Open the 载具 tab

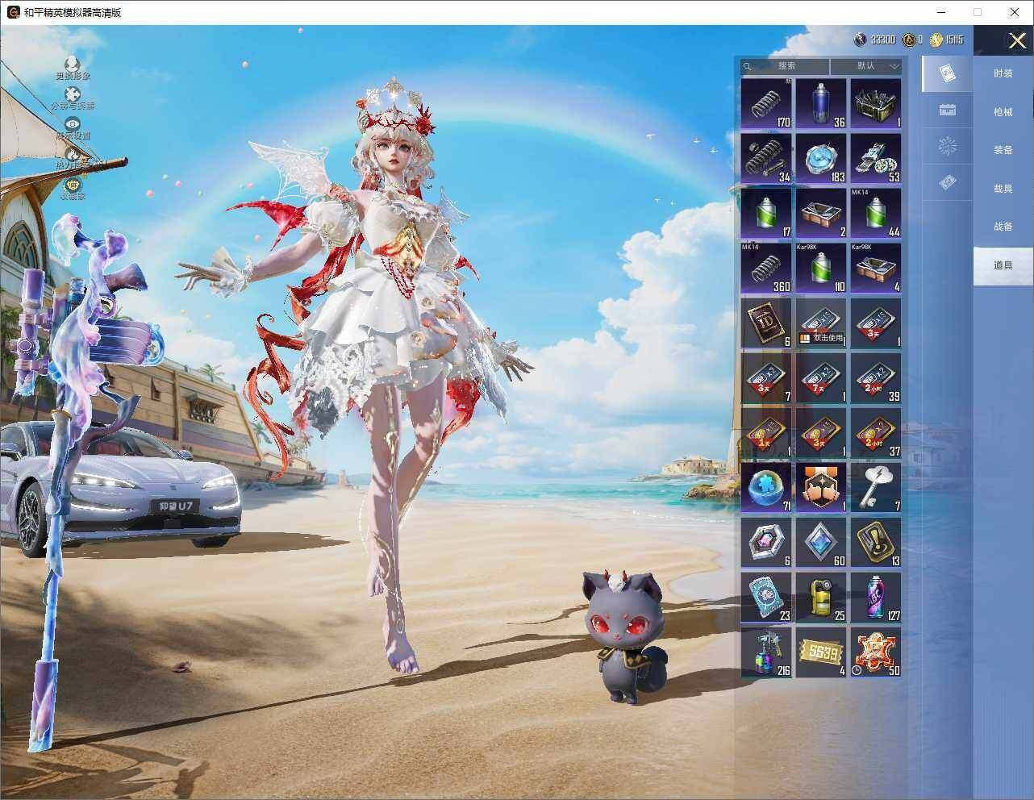1003,189
